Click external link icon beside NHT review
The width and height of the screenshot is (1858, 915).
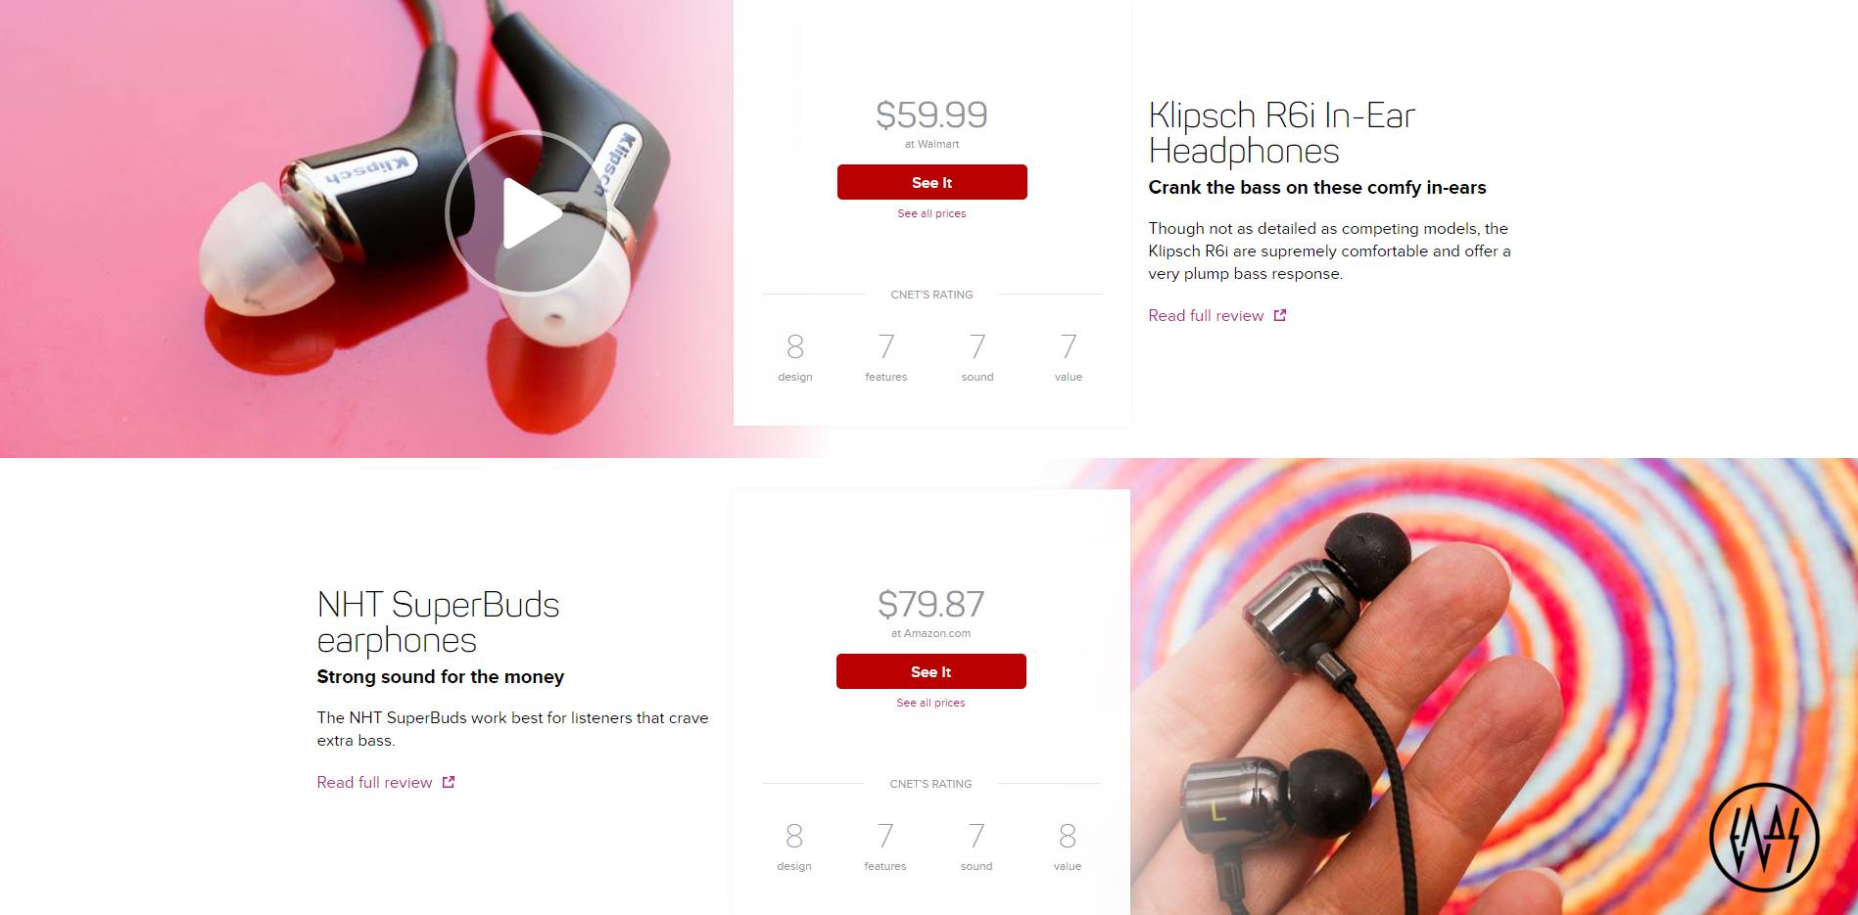449,782
